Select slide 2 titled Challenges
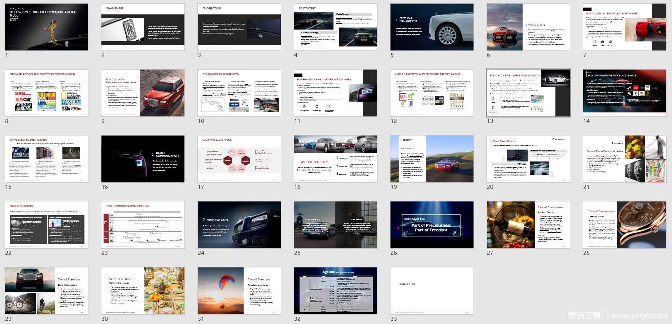The width and height of the screenshot is (672, 324). point(143,27)
